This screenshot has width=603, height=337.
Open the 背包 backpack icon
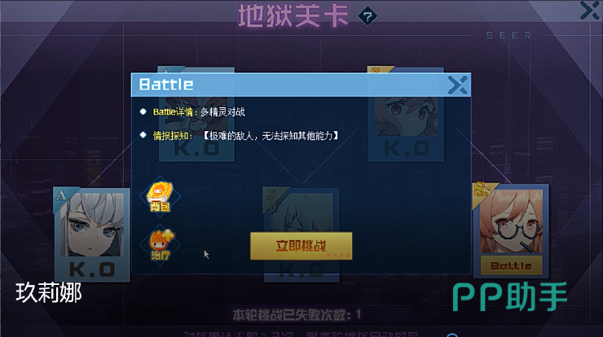point(160,197)
